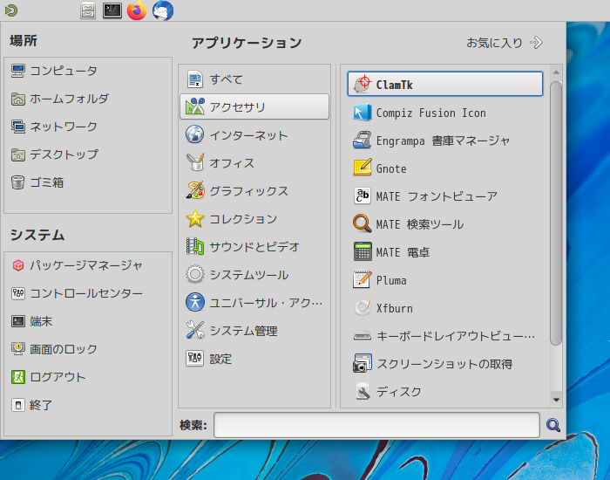Click the menu launcher icon in panel

pos(10,10)
